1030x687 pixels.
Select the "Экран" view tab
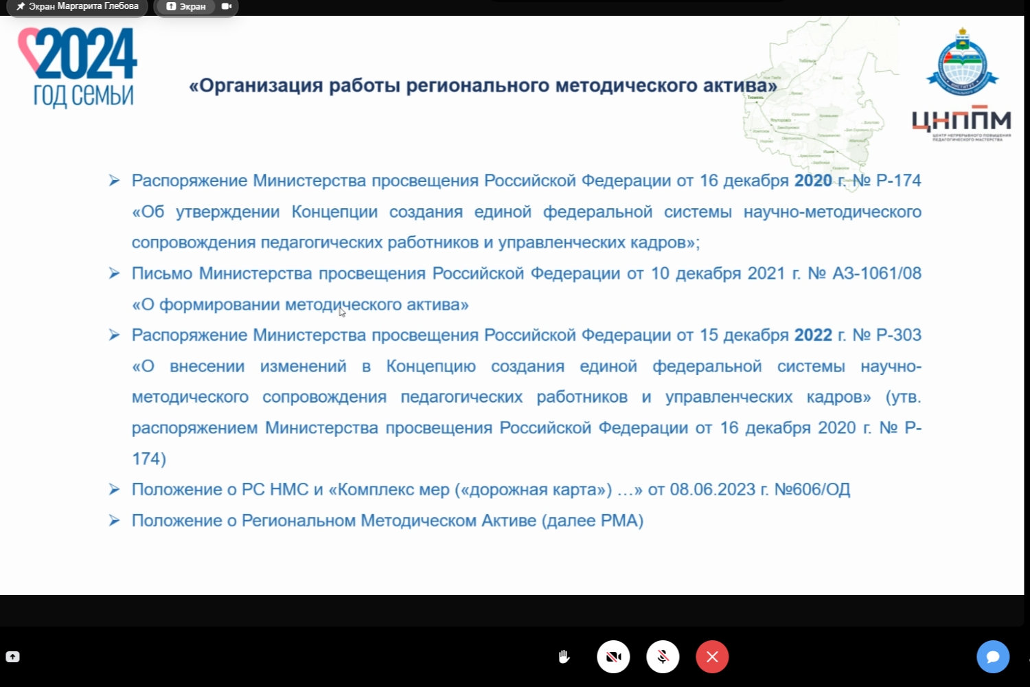186,6
